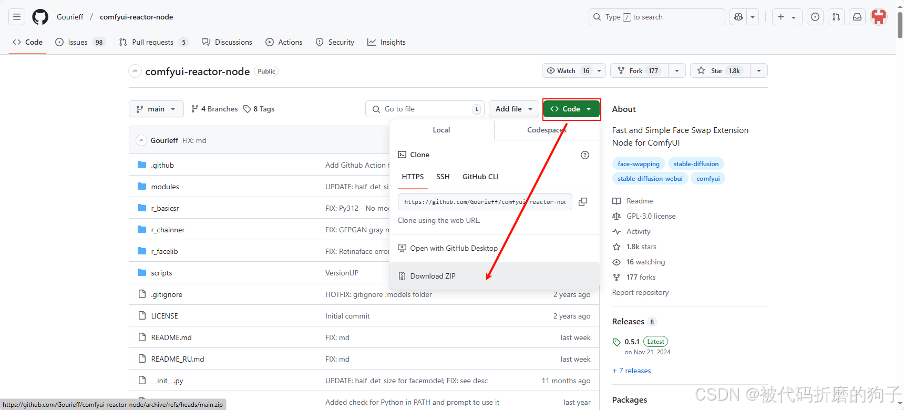
Task: Copy the clone URL to clipboard
Action: click(x=583, y=202)
